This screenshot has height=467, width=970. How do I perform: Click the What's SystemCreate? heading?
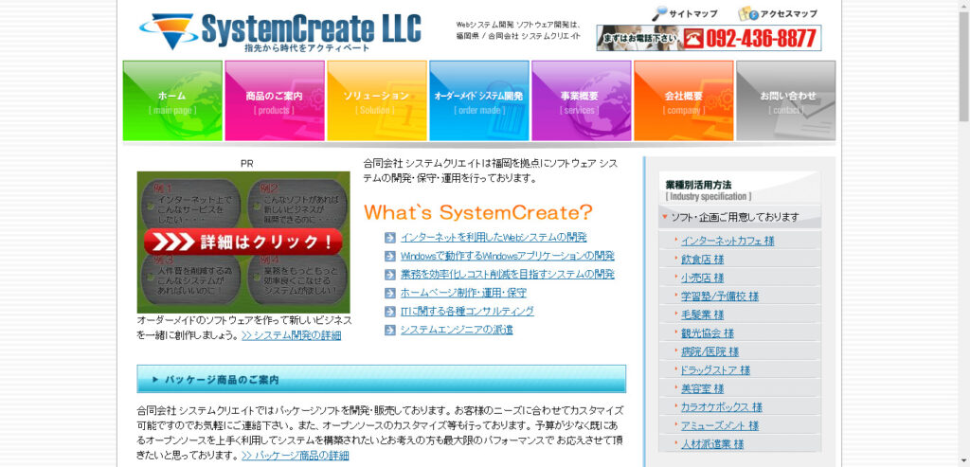[x=478, y=212]
